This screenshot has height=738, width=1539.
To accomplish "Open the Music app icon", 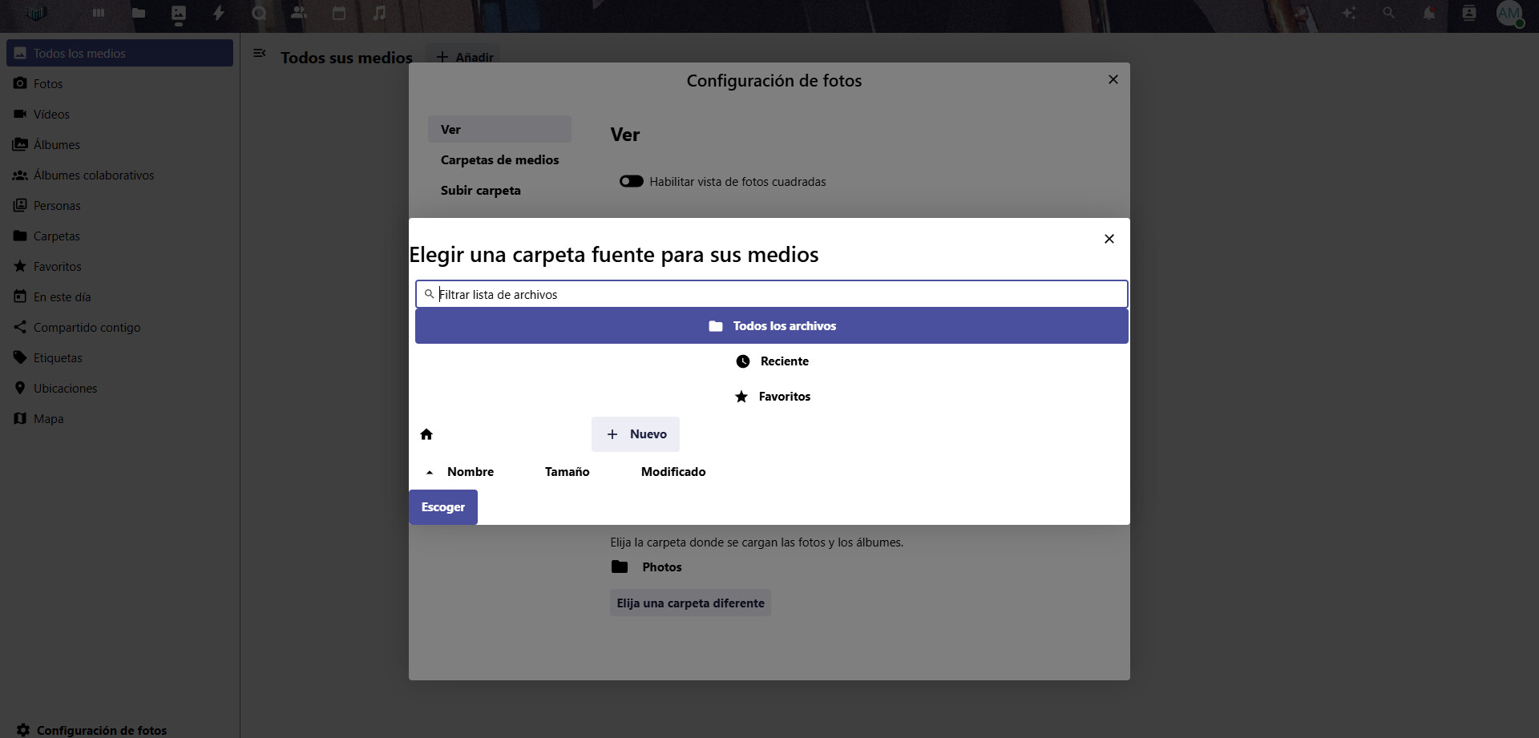I will coord(379,13).
